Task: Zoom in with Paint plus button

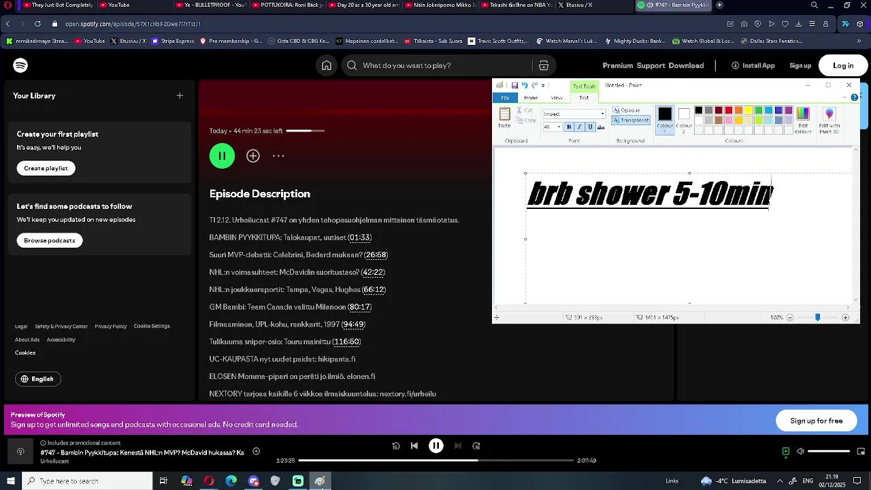Action: click(846, 318)
